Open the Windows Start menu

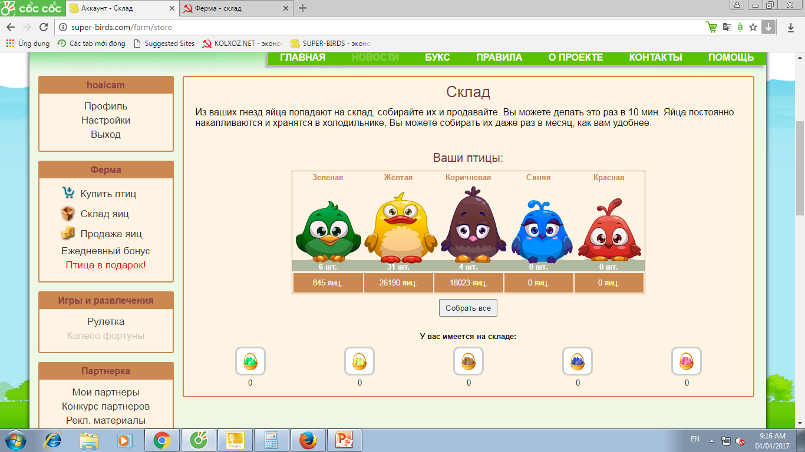coord(15,440)
